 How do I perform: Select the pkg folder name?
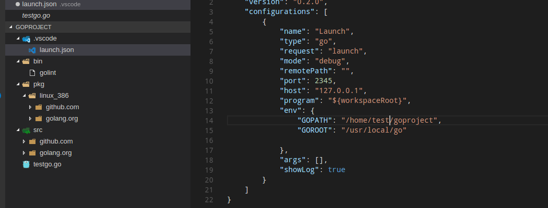39,84
